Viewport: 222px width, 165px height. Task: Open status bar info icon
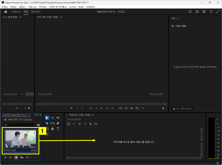218,163
